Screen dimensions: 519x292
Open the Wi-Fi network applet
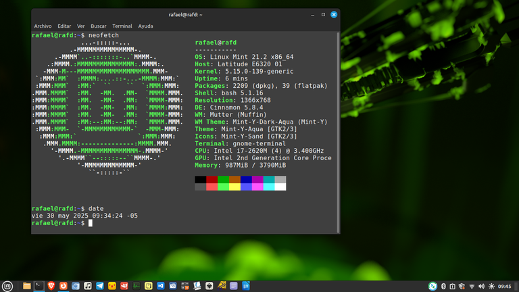tap(472, 286)
